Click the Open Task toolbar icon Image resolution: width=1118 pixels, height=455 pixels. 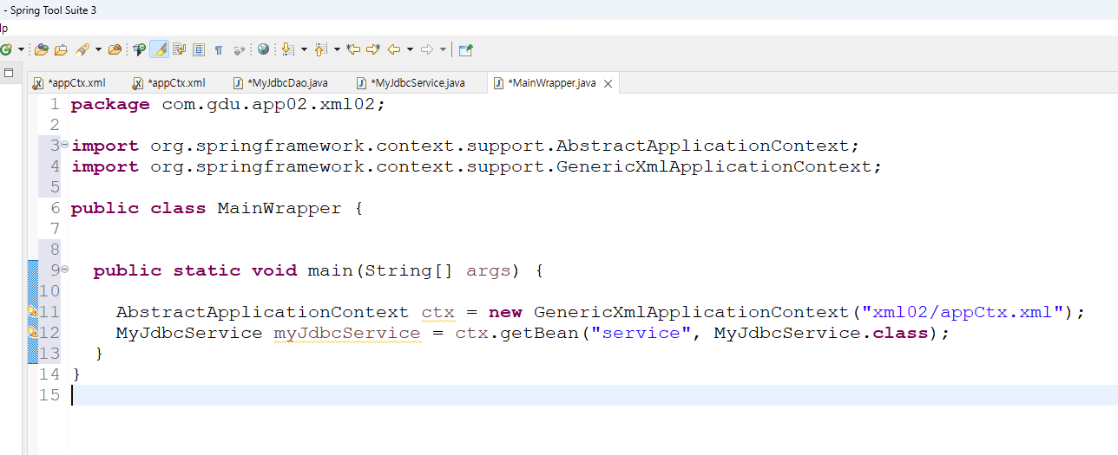pos(61,49)
